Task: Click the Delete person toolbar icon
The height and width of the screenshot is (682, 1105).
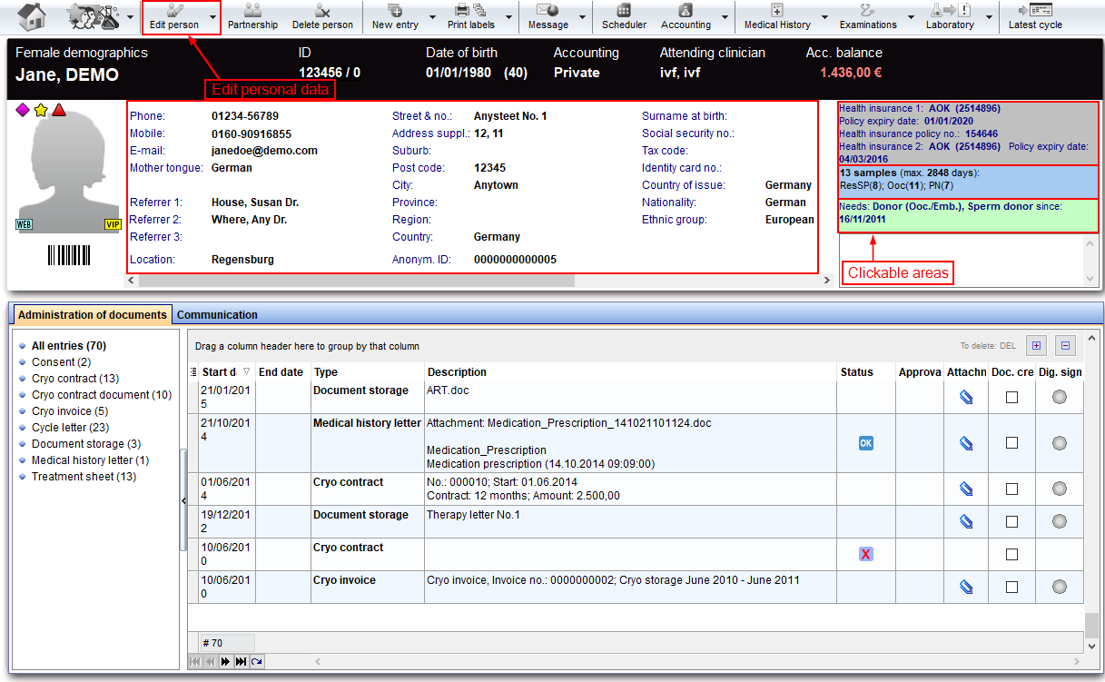Action: pyautogui.click(x=322, y=17)
